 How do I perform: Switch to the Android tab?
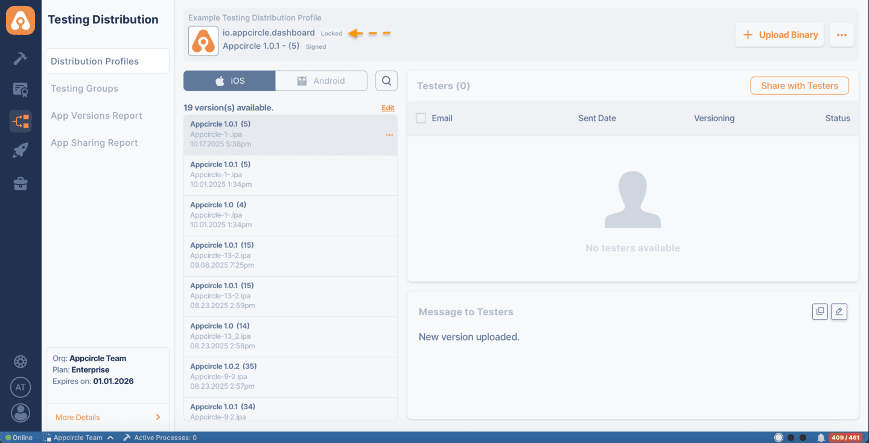[x=321, y=80]
